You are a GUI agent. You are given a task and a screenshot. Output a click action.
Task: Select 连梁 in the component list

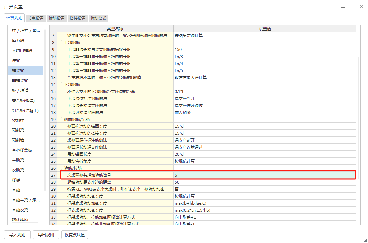pos(26,60)
